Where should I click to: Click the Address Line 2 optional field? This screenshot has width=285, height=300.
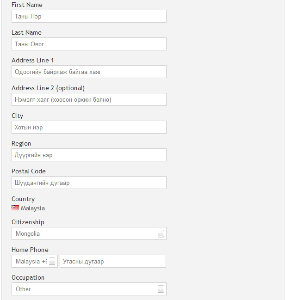[89, 100]
